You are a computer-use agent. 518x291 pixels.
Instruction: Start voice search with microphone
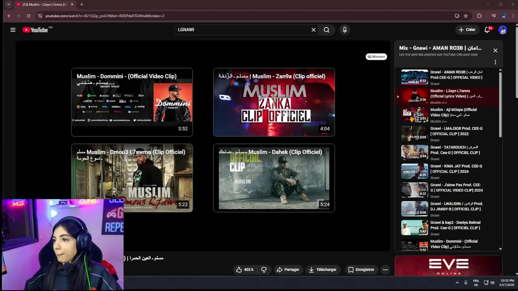tap(345, 30)
